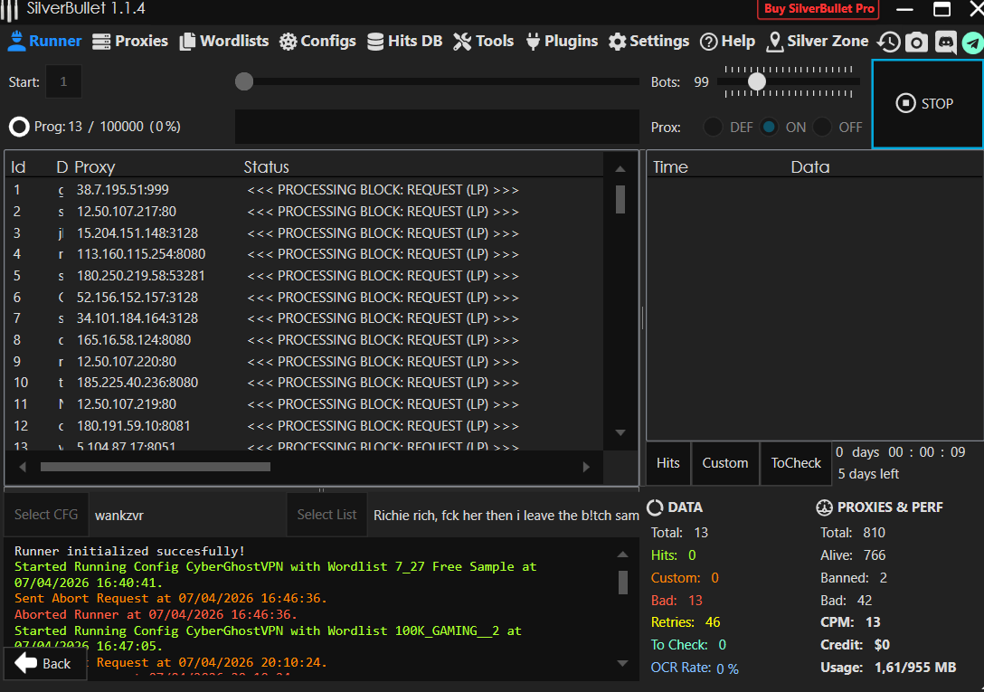Select the DEF proxy mode radio button
Viewport: 984px width, 692px height.
click(x=714, y=128)
